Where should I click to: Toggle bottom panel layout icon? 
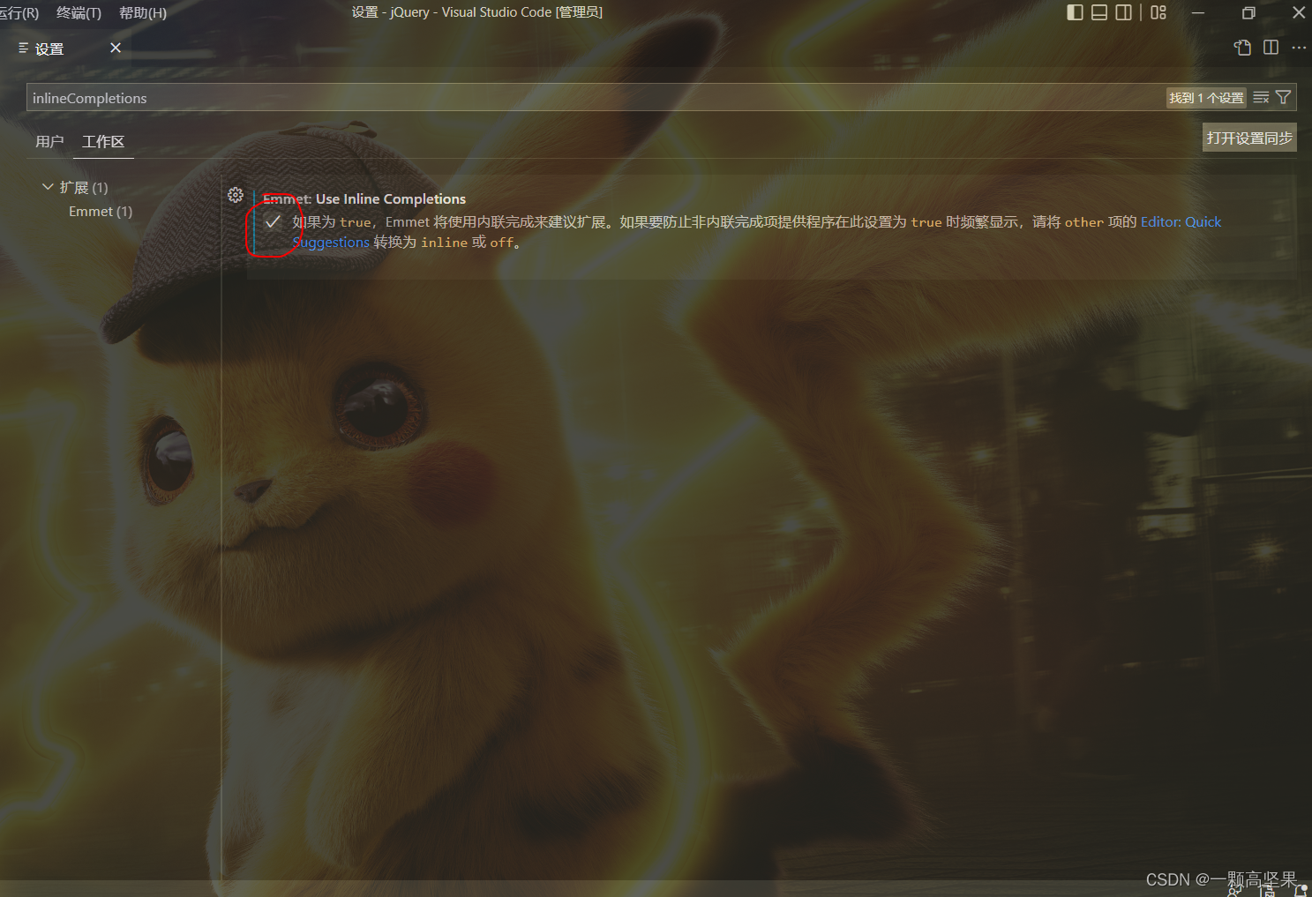1099,12
